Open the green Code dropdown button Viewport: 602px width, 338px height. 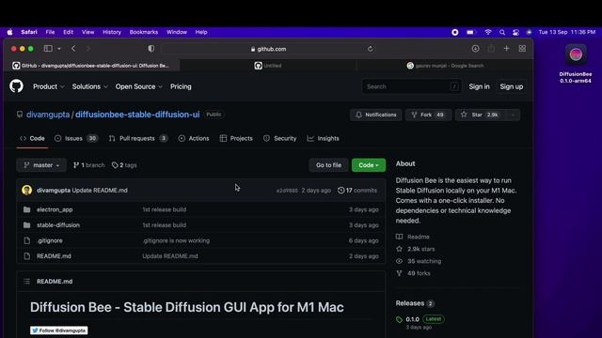coord(369,165)
